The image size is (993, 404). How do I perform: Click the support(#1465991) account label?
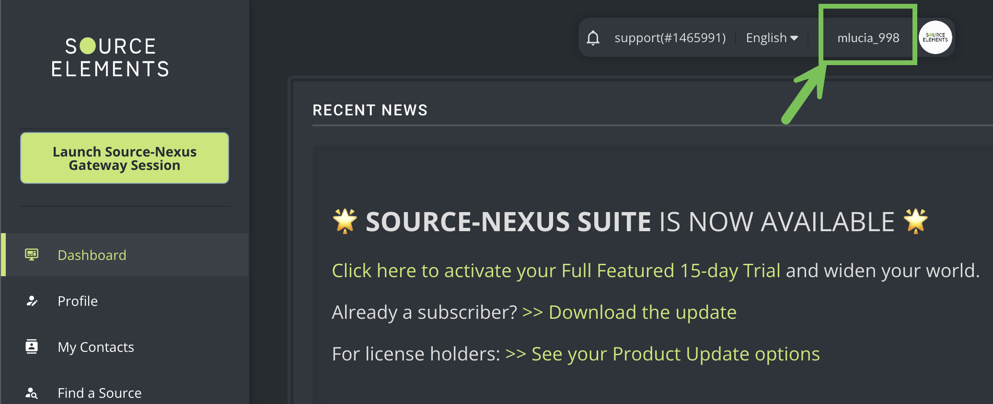click(x=670, y=38)
